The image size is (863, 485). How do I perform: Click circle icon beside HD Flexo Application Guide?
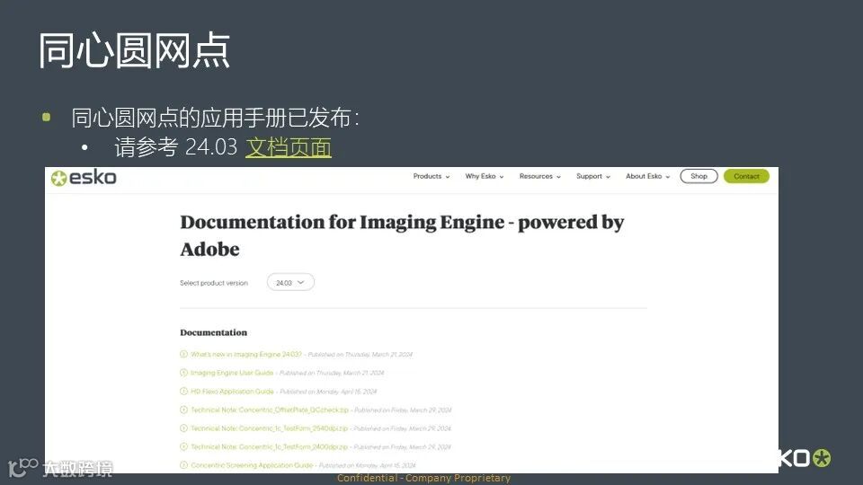pyautogui.click(x=183, y=392)
